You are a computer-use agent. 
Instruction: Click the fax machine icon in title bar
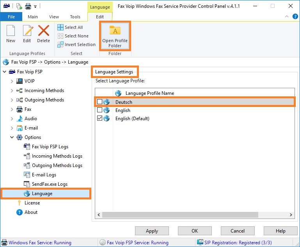pyautogui.click(x=7, y=6)
